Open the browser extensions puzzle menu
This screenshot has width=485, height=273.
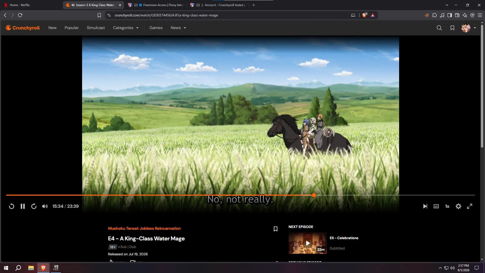434,15
